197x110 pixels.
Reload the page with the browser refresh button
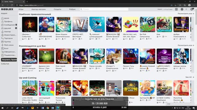(12, 5)
